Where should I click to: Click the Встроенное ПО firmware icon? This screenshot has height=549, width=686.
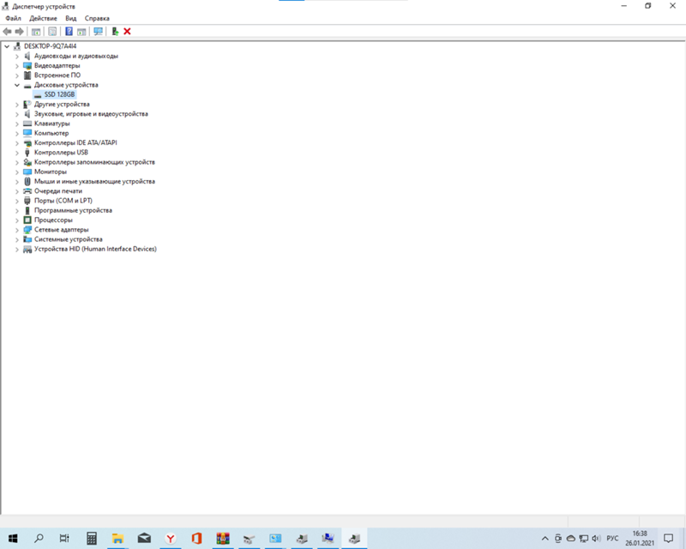[x=27, y=75]
